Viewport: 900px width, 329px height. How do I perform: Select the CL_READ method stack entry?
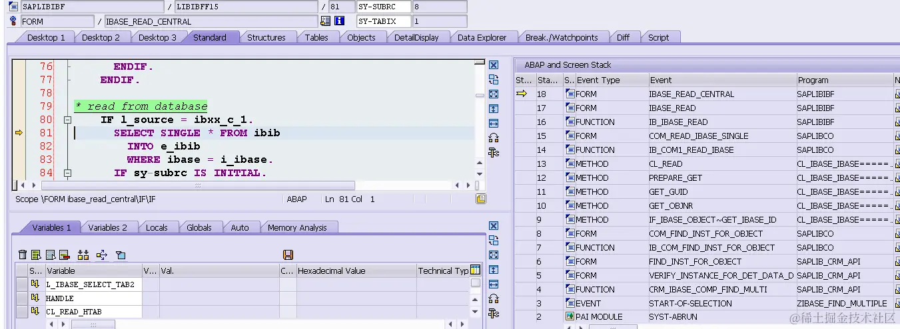[x=703, y=164]
